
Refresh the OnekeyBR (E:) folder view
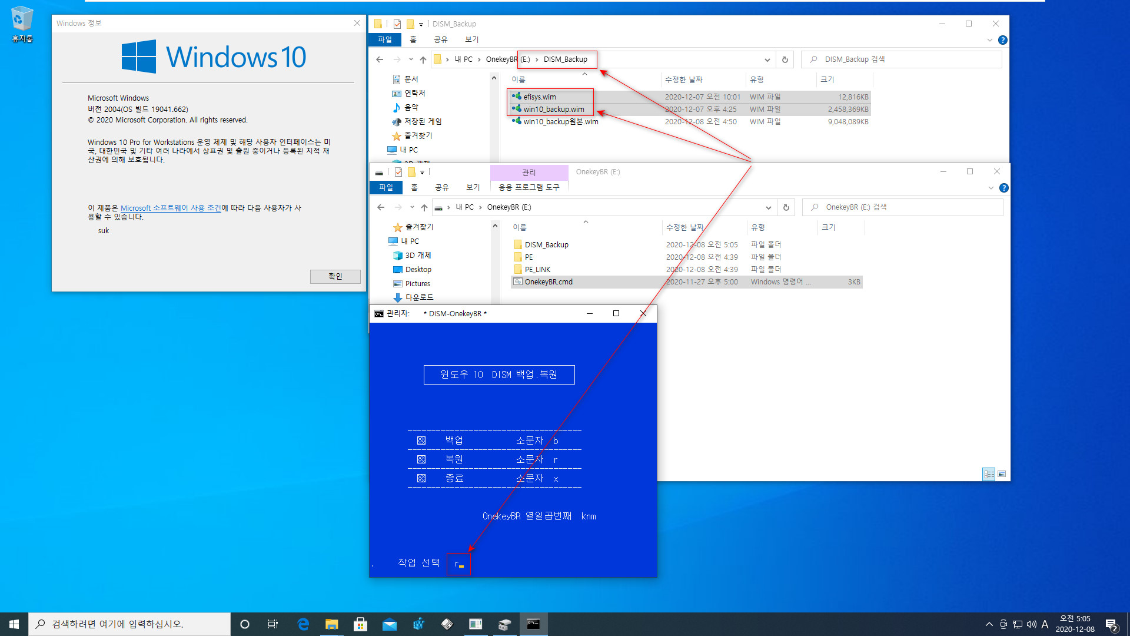[x=786, y=207]
